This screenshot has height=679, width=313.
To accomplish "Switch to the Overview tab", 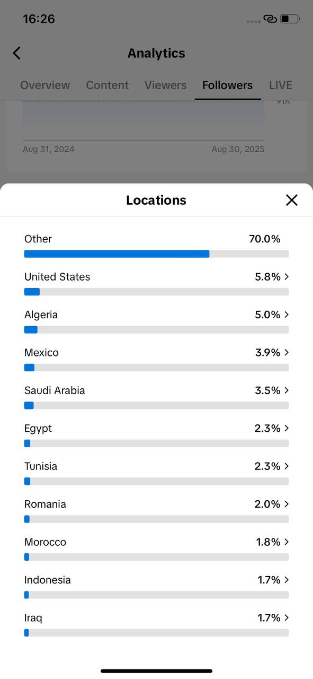I will [x=45, y=85].
